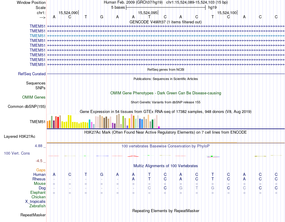Open 'OMIM Gene Phenotypes - Dark Green' track title
This screenshot has width=285, height=222.
pyautogui.click(x=166, y=93)
